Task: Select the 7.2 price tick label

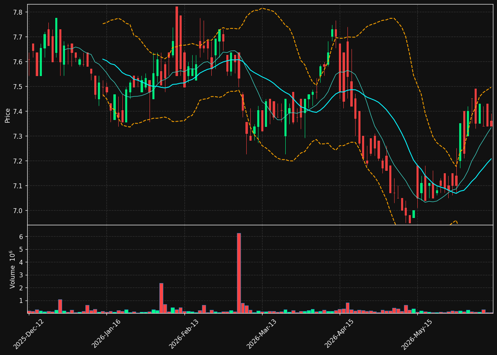Action: pos(18,161)
